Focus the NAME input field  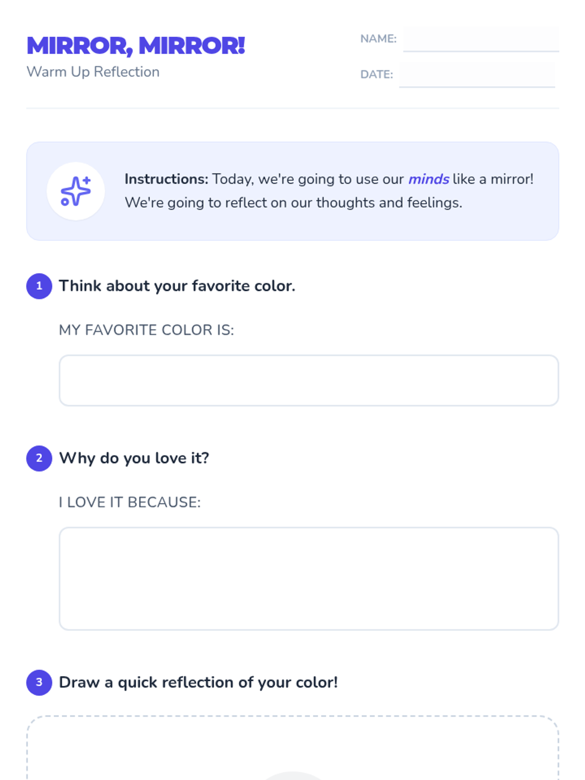481,39
